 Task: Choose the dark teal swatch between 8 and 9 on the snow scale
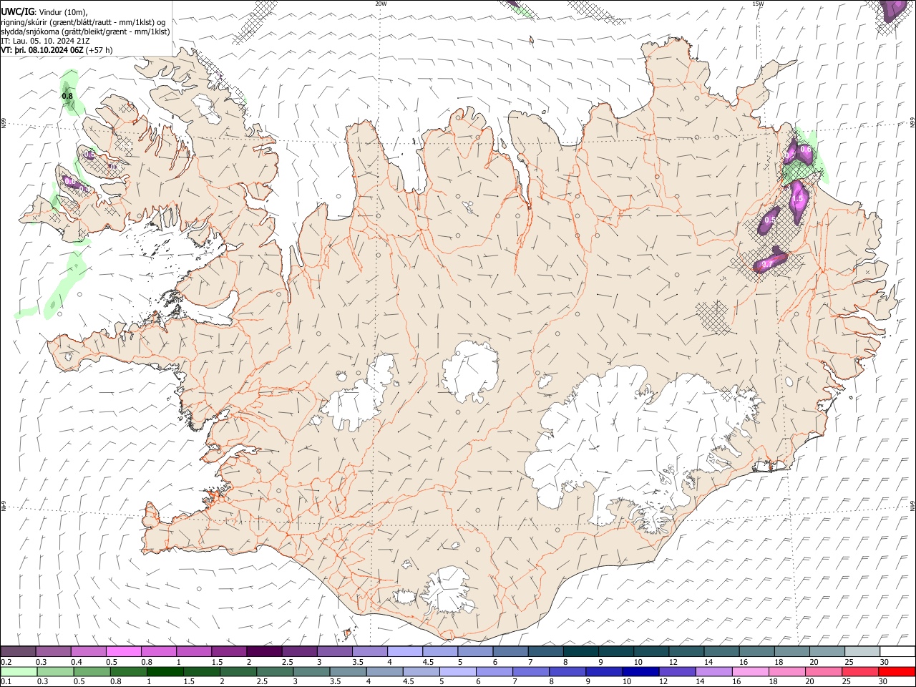[581, 651]
